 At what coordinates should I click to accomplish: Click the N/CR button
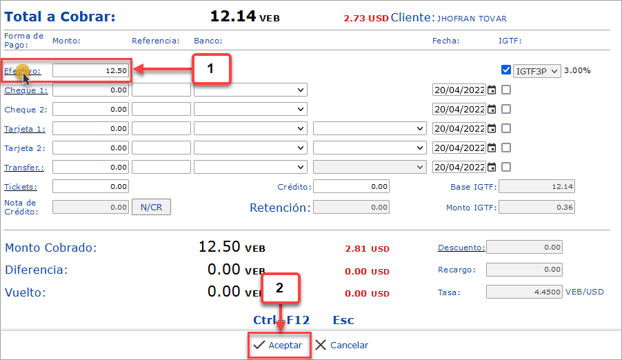[x=151, y=207]
